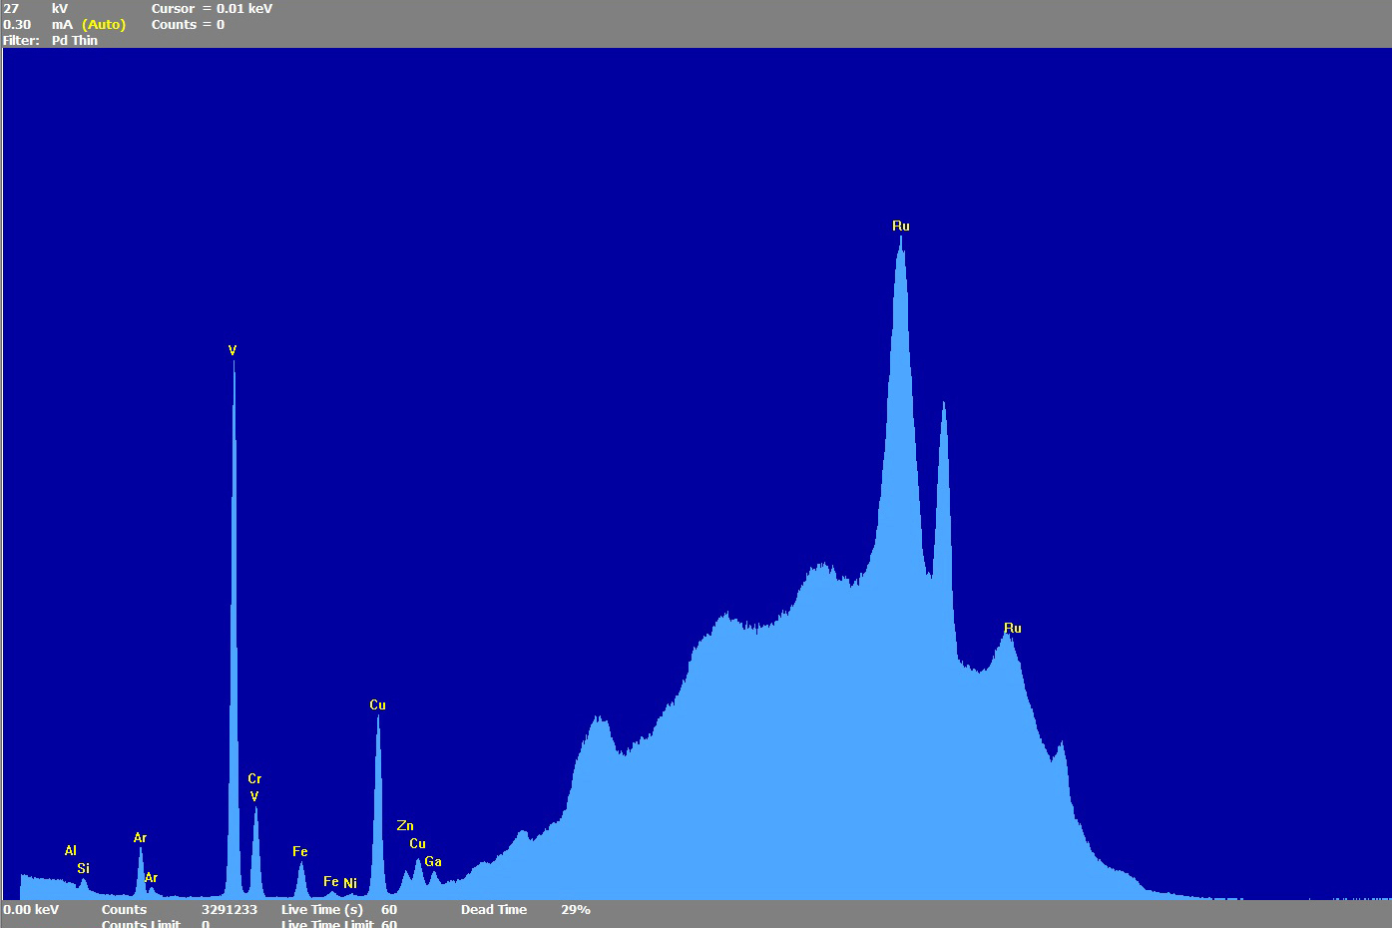Select the Cr peak label
1392x928 pixels.
point(254,778)
